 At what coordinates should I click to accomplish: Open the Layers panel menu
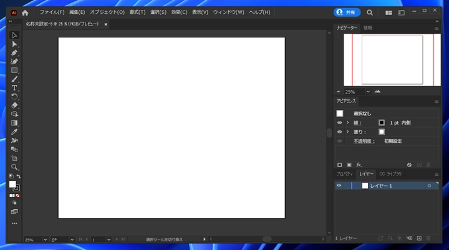437,174
